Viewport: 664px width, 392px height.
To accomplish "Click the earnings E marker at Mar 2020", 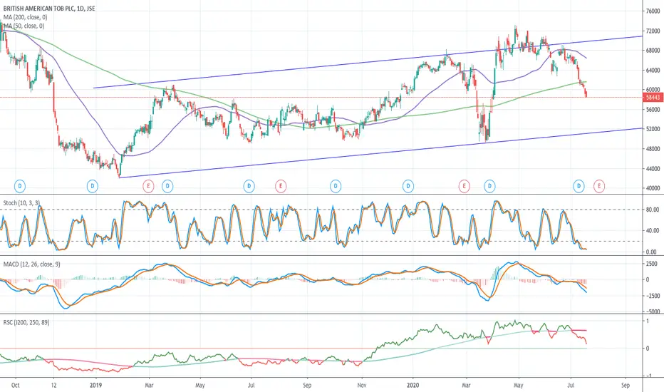I will 464,186.
